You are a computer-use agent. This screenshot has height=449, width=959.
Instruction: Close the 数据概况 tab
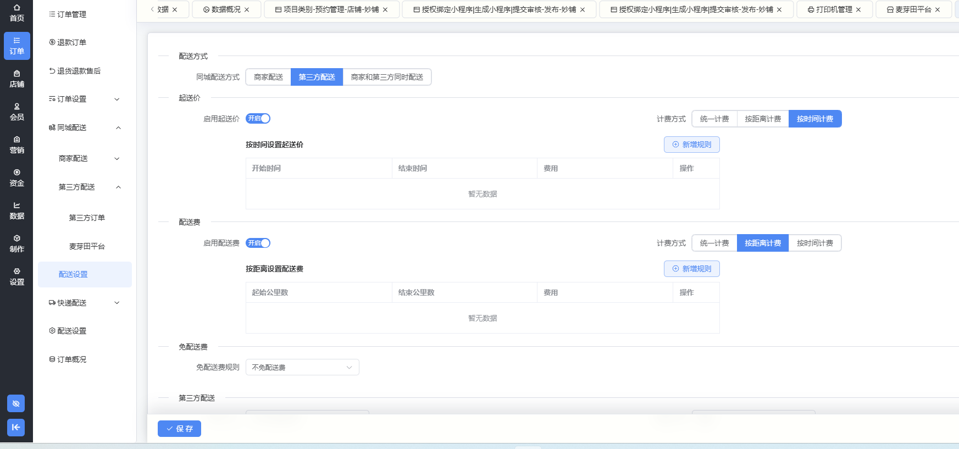[x=247, y=10]
